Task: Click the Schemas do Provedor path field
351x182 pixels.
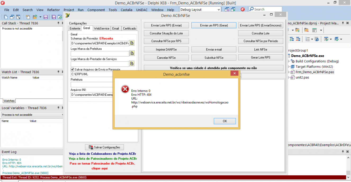Action: (x=100, y=43)
